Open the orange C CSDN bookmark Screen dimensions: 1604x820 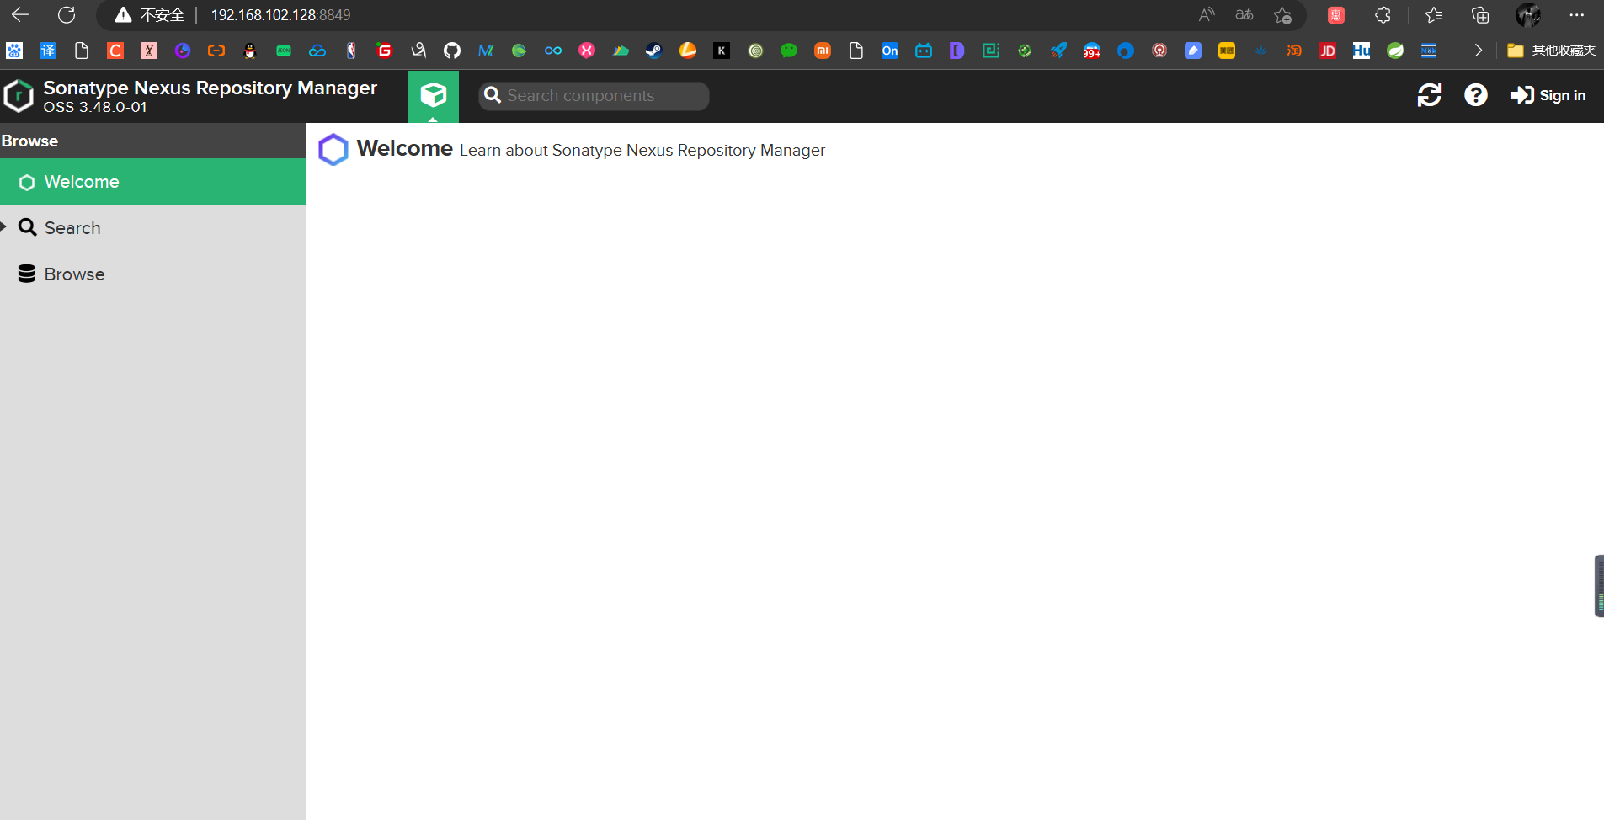point(115,51)
